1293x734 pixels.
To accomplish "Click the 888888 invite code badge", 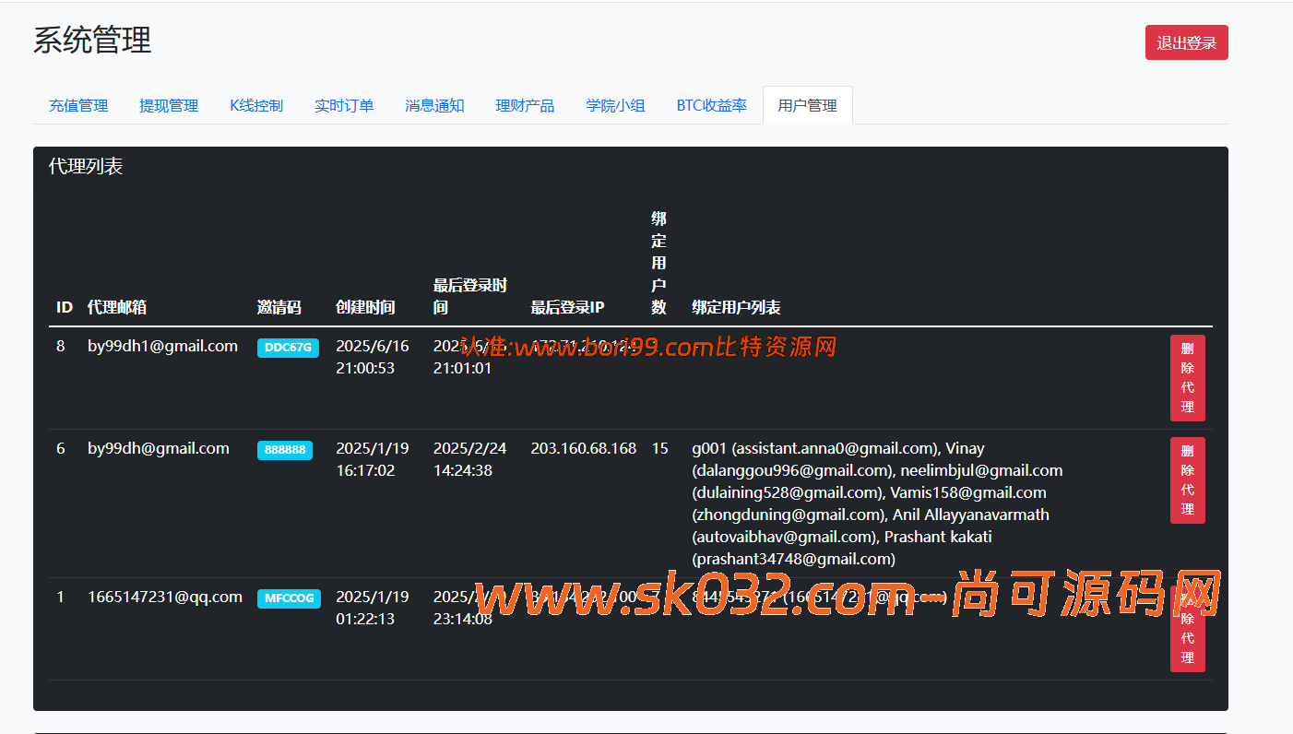I will point(284,450).
